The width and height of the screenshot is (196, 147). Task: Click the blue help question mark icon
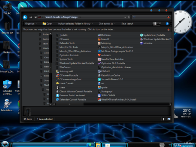(167, 24)
